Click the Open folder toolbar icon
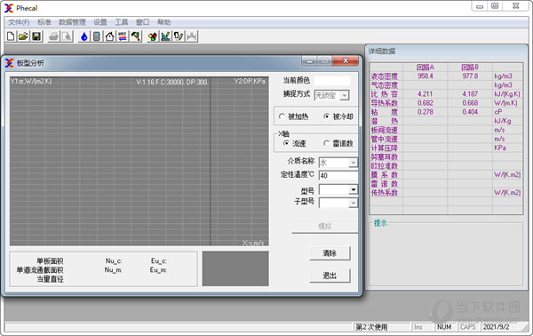This screenshot has width=533, height=336. click(23, 36)
